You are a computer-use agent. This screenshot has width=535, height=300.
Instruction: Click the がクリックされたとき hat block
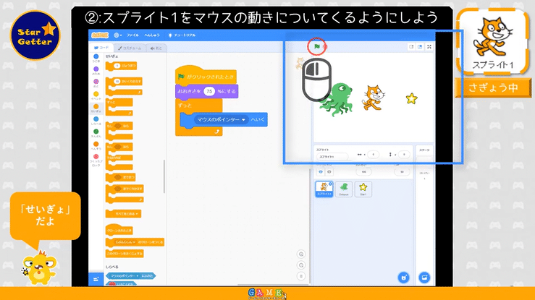point(206,77)
